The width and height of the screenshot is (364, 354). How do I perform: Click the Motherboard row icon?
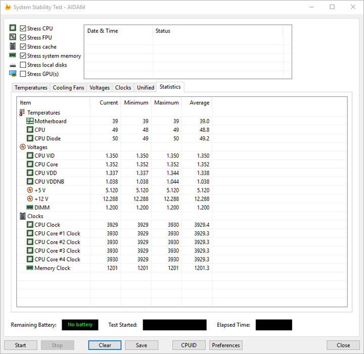pos(30,121)
